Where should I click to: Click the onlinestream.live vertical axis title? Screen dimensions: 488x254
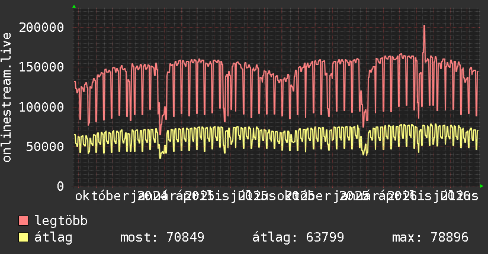[7, 97]
